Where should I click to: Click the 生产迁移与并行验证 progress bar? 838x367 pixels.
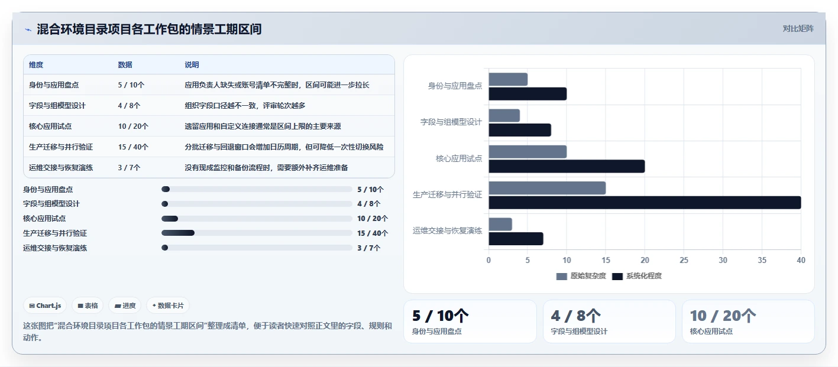(x=257, y=233)
